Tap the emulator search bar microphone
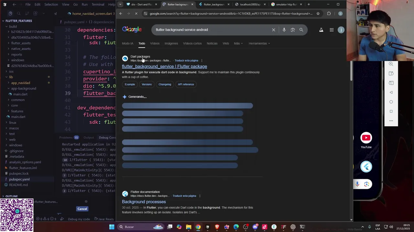This screenshot has width=414, height=232. coord(357,184)
